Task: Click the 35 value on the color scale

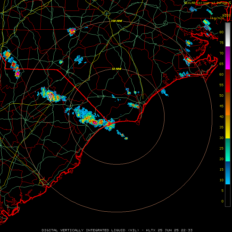Action: click(221, 127)
